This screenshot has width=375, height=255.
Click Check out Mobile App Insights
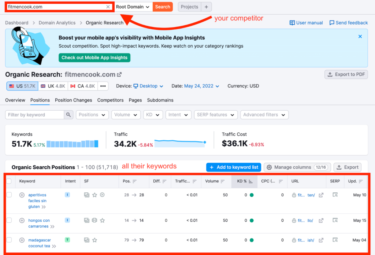94,58
